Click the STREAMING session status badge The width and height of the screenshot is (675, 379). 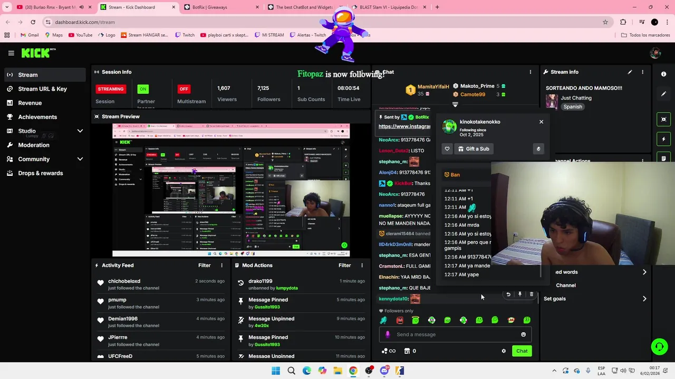pyautogui.click(x=111, y=89)
